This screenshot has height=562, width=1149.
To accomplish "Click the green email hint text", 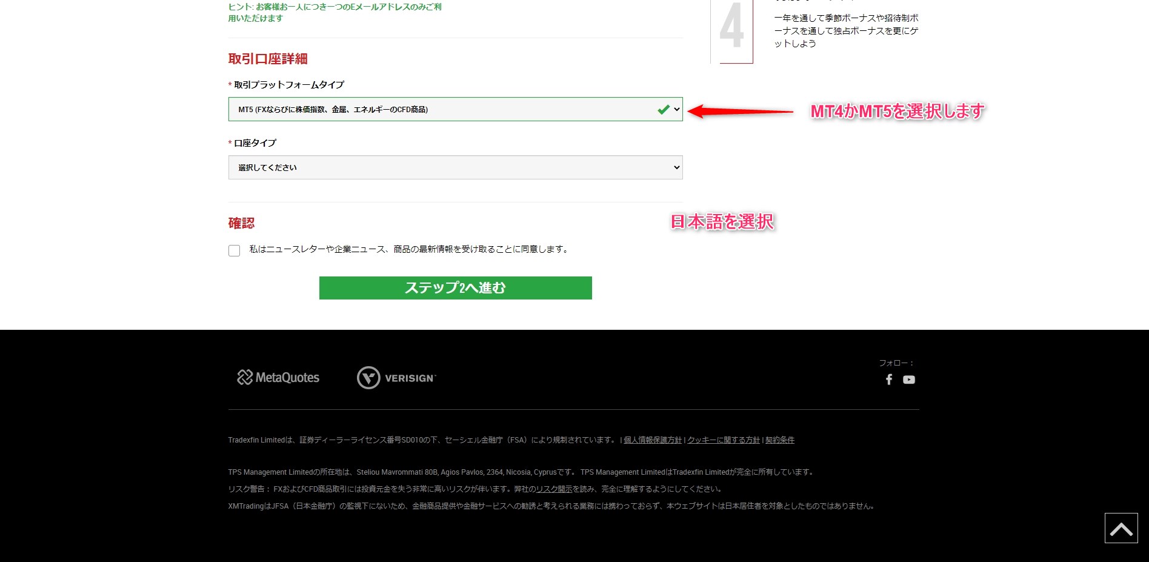I will click(x=335, y=13).
